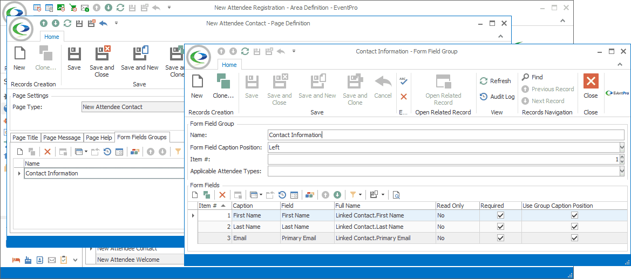Click New in the Form Field Group ribbon
The width and height of the screenshot is (631, 279).
(x=197, y=86)
